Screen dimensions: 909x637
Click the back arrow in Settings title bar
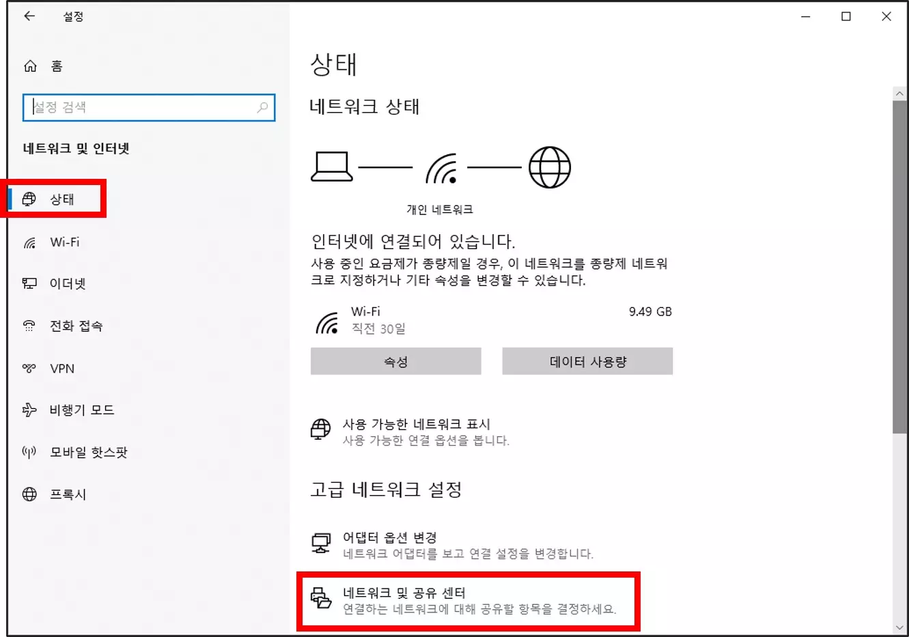29,16
